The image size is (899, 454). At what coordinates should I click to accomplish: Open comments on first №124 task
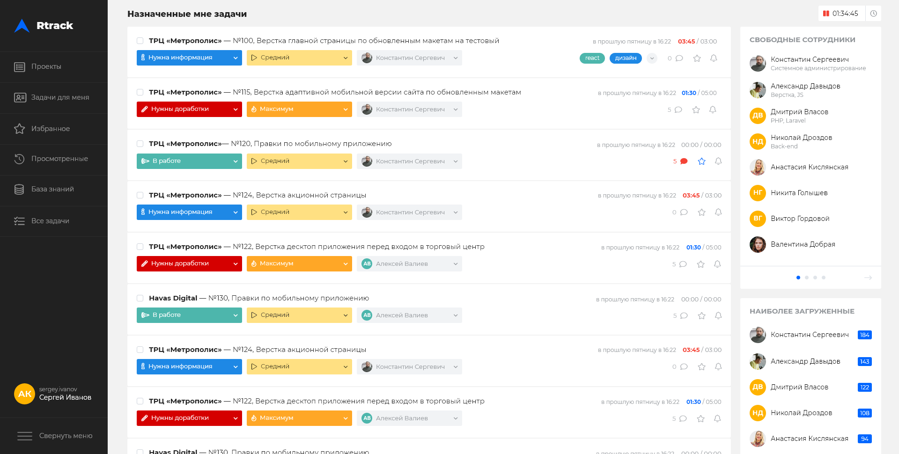point(684,212)
